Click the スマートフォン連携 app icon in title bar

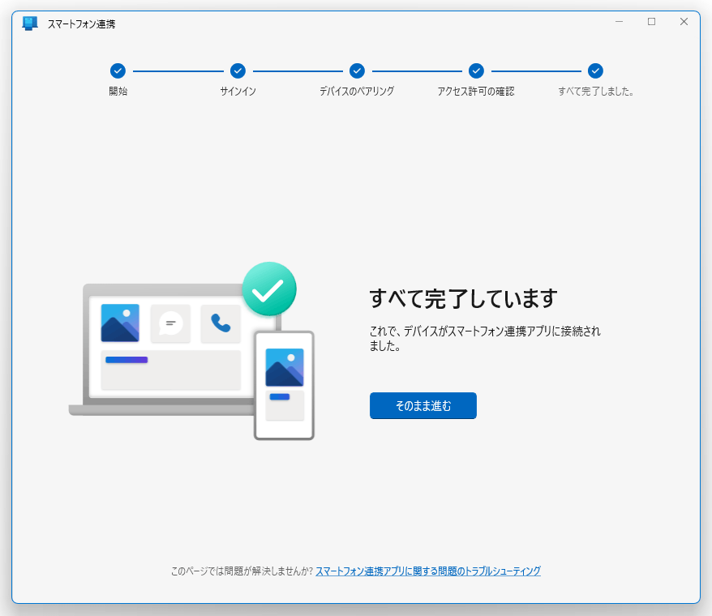(x=30, y=24)
